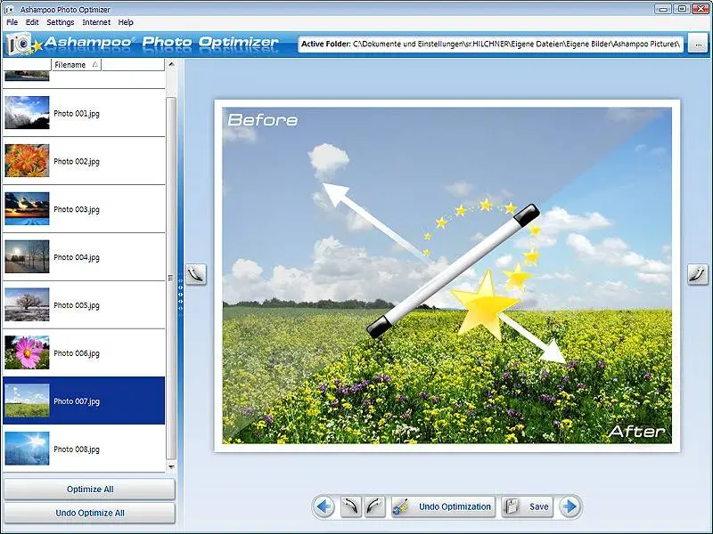Click the Active Folder path field
This screenshot has width=713, height=534.
(x=491, y=44)
